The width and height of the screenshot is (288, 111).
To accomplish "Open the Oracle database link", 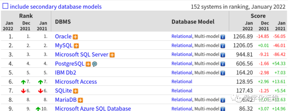I will [x=63, y=37].
